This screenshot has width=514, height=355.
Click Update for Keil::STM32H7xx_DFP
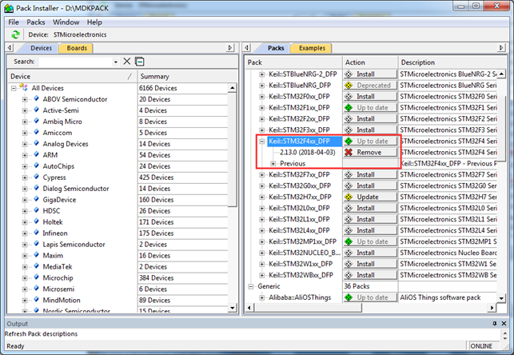point(370,197)
